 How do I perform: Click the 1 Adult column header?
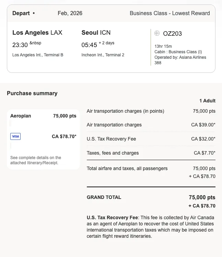click(x=207, y=101)
